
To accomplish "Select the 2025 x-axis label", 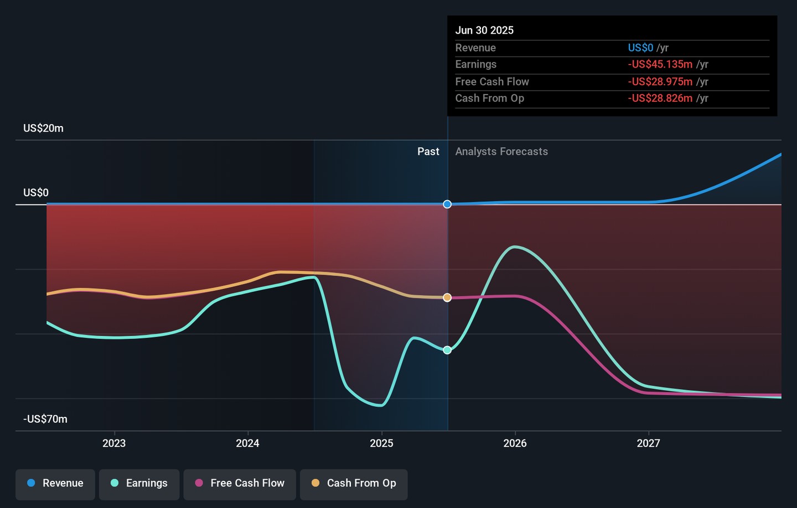I will point(381,443).
